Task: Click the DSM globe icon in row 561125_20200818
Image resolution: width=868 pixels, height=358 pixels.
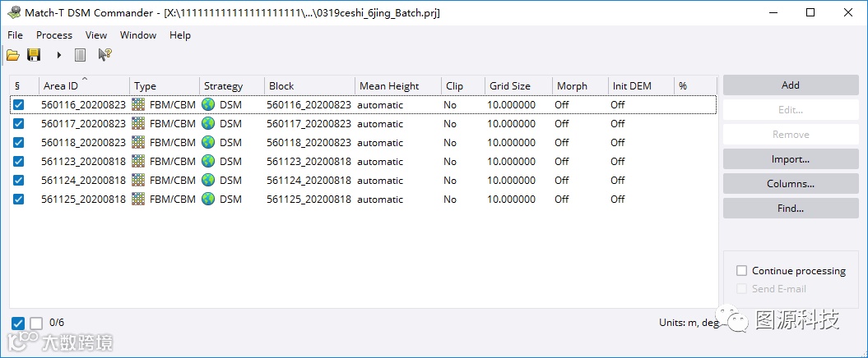Action: pyautogui.click(x=208, y=199)
